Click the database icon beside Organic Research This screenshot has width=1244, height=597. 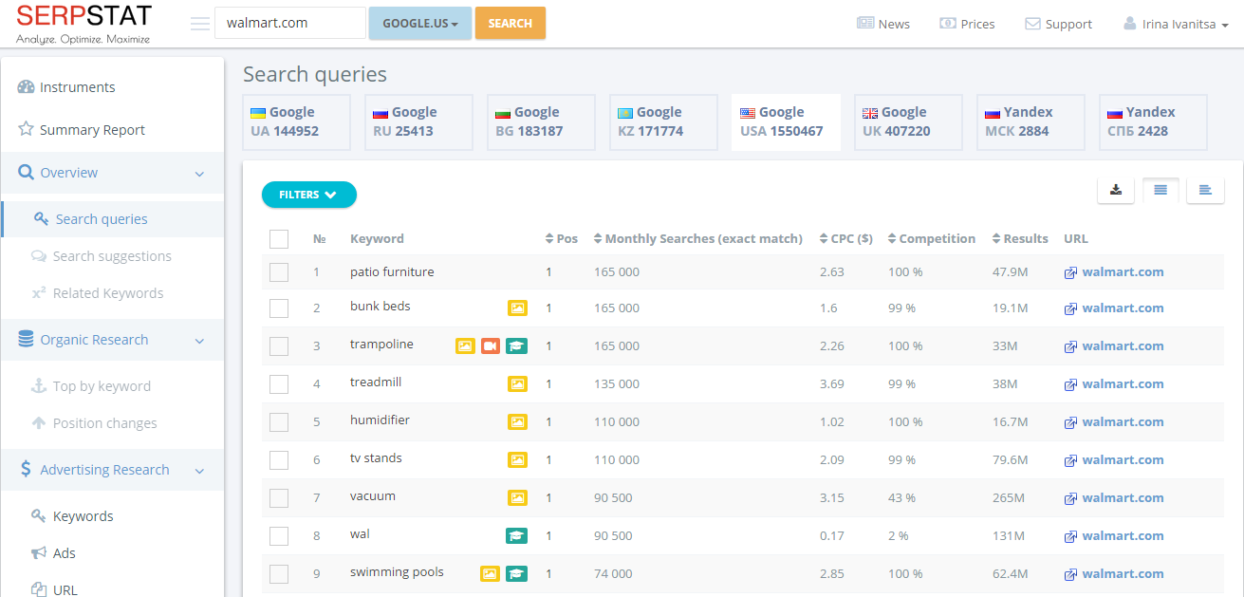(x=25, y=339)
